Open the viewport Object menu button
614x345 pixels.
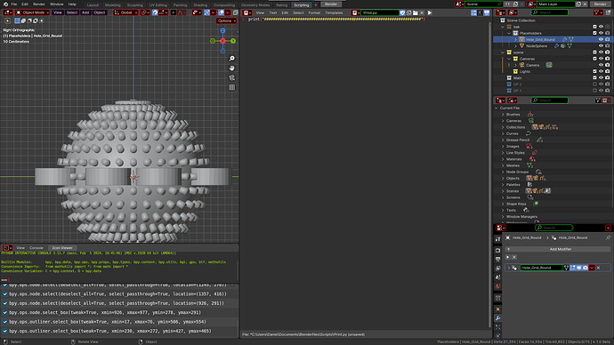[99, 12]
